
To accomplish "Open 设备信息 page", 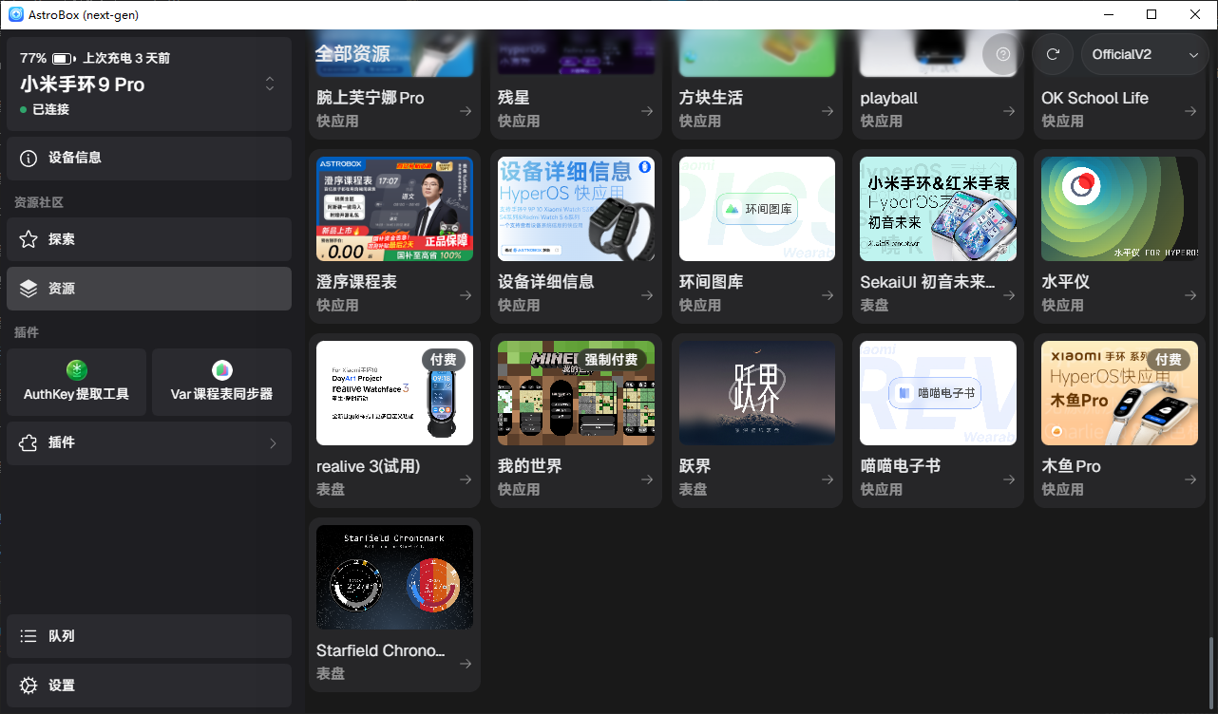I will tap(149, 158).
